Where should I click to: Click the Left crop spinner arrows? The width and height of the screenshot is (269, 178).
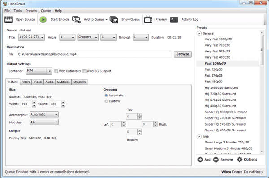(124, 124)
